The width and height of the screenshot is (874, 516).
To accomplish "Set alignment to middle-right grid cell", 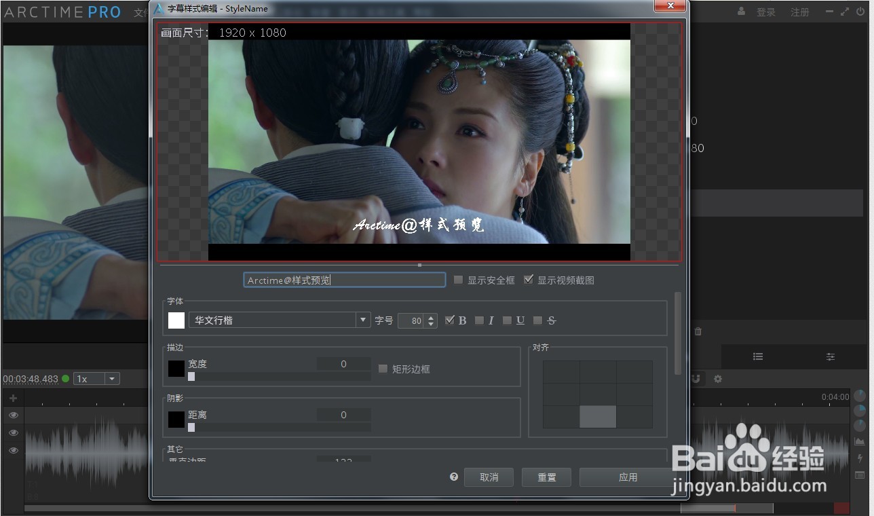I will tap(634, 394).
